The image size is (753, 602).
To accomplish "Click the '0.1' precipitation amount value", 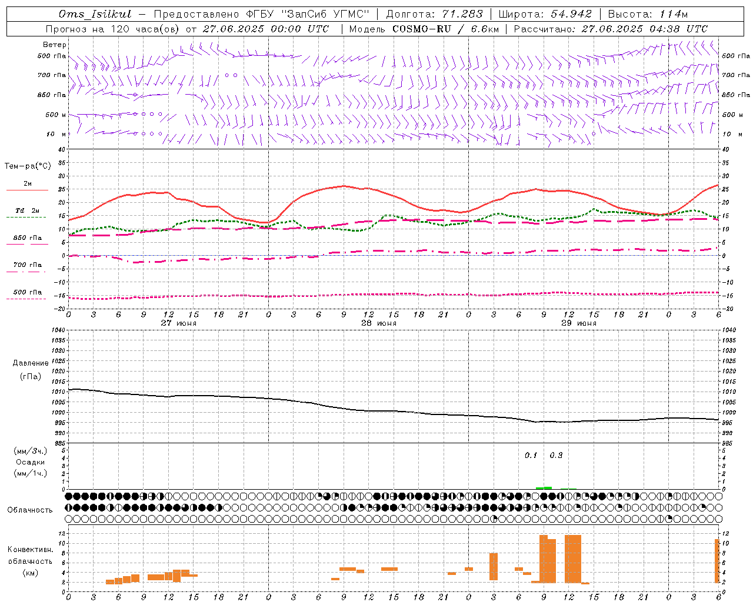I will pyautogui.click(x=531, y=456).
